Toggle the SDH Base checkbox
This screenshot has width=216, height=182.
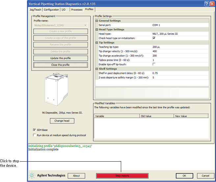coord(35,130)
